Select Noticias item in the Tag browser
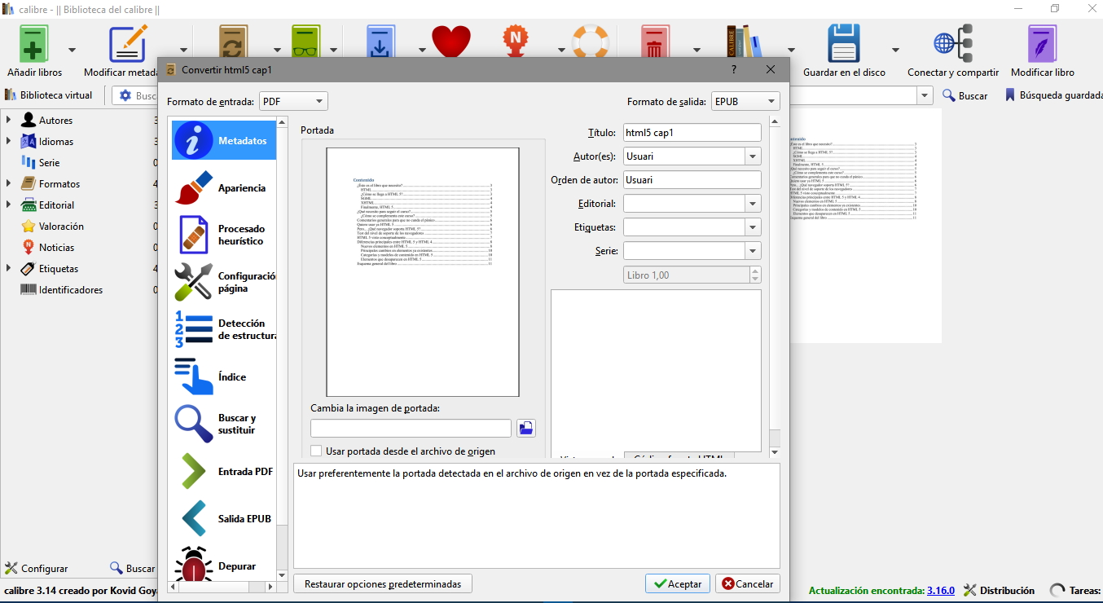 tap(47, 247)
